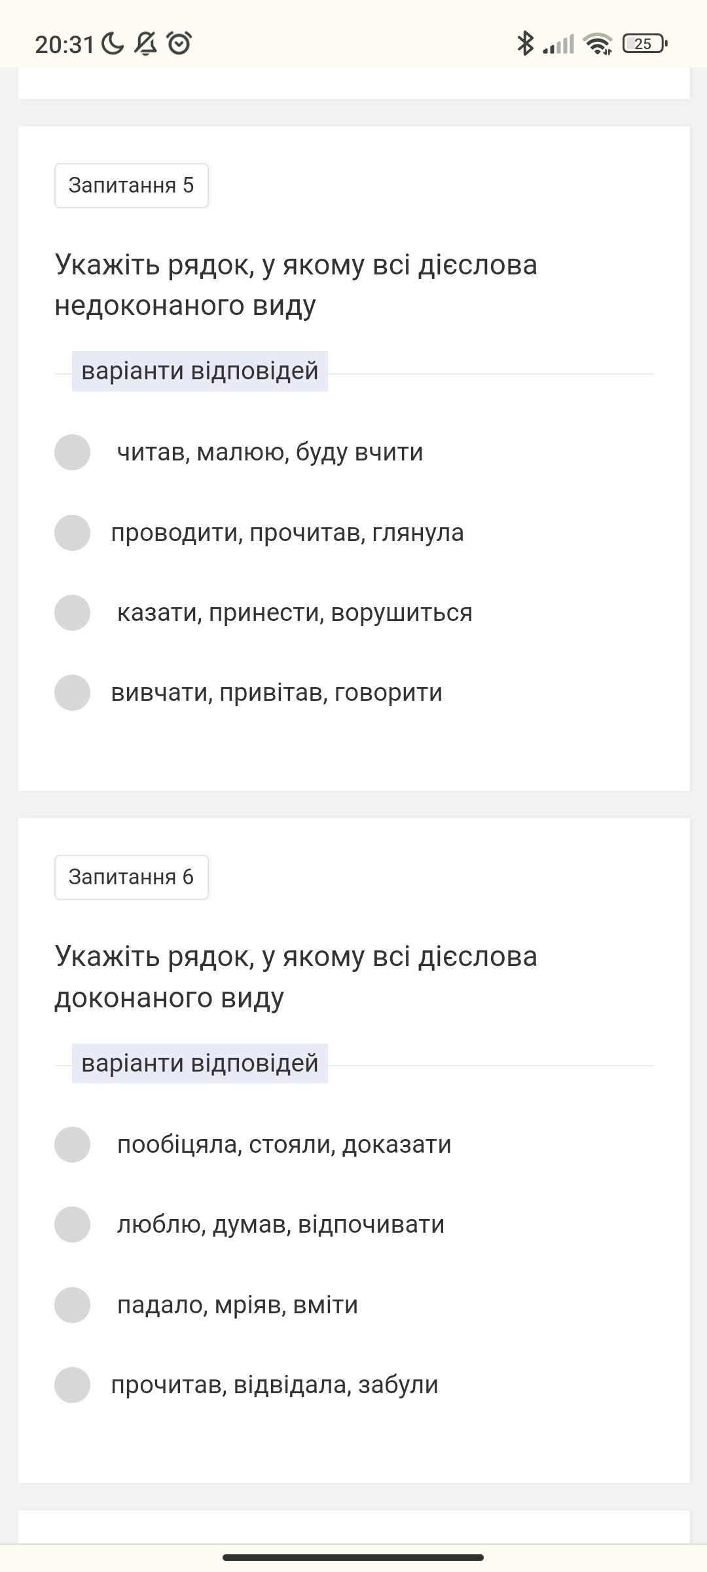Tap the 'Запитання 5' label

tap(132, 185)
